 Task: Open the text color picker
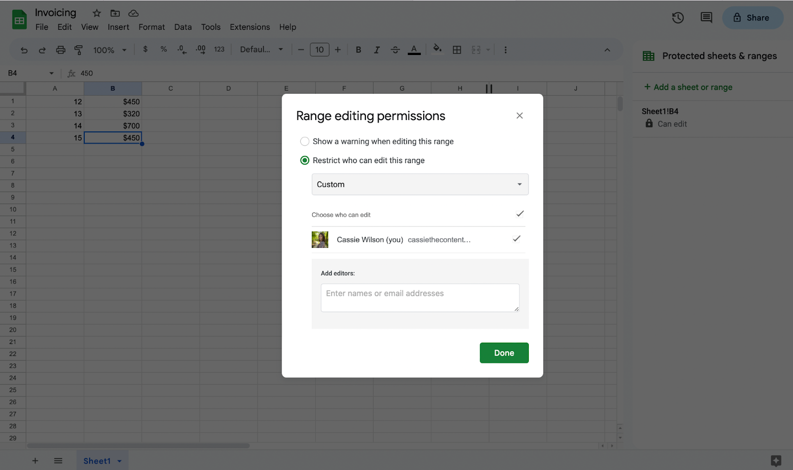click(x=414, y=50)
